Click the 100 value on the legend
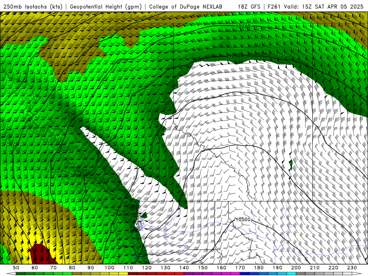 [x=109, y=268]
